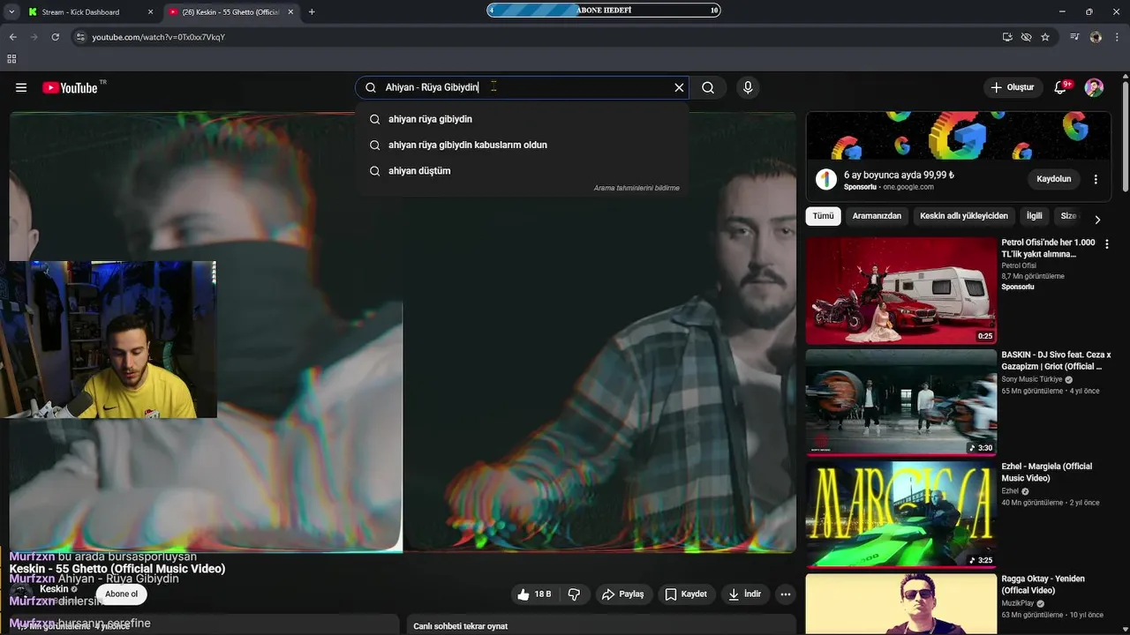Visit MuzikPlay channel name
1130x635 pixels.
(1017, 603)
